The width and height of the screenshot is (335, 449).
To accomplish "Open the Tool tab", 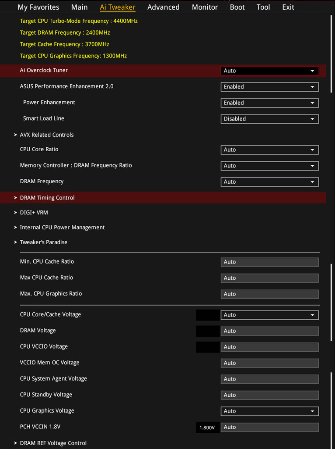I will [x=263, y=7].
